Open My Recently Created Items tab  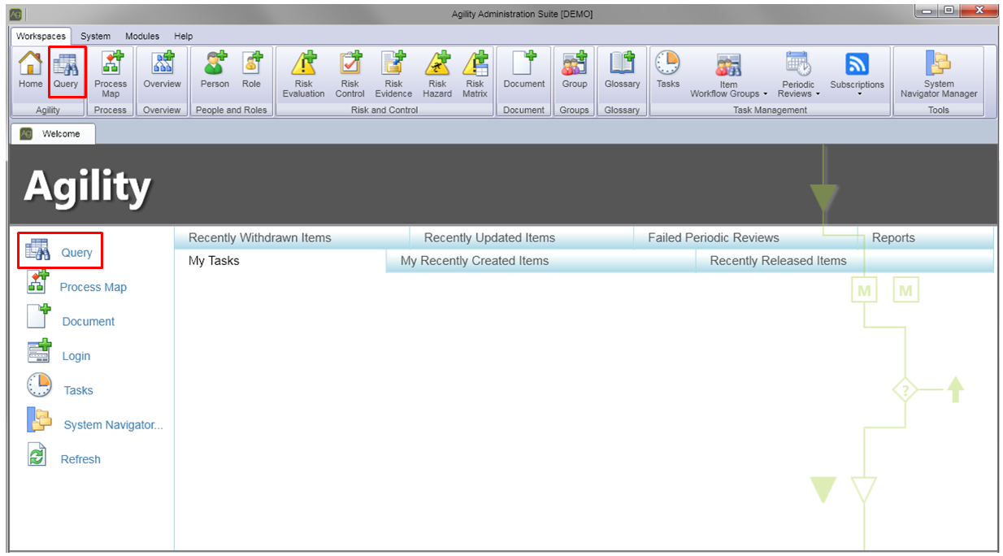pyautogui.click(x=541, y=261)
